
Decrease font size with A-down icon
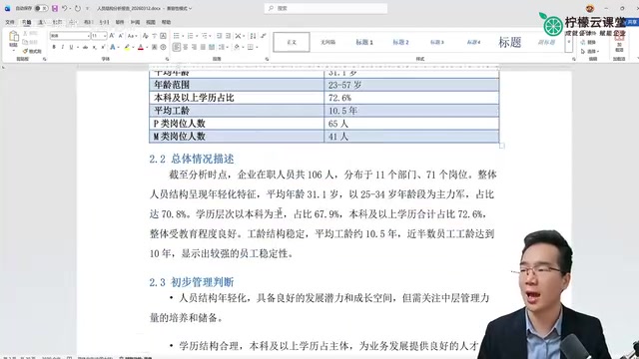pyautogui.click(x=121, y=36)
